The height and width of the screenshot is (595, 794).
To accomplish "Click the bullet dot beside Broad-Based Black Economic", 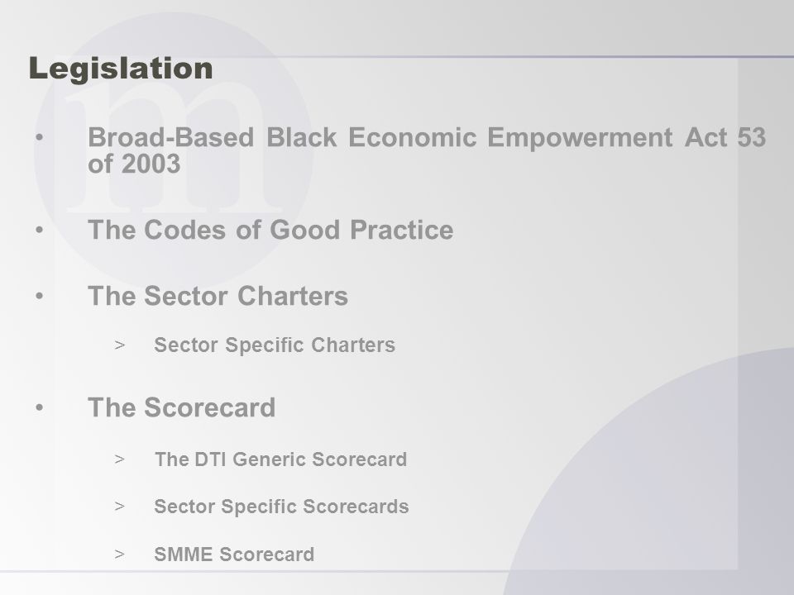I will coord(40,138).
